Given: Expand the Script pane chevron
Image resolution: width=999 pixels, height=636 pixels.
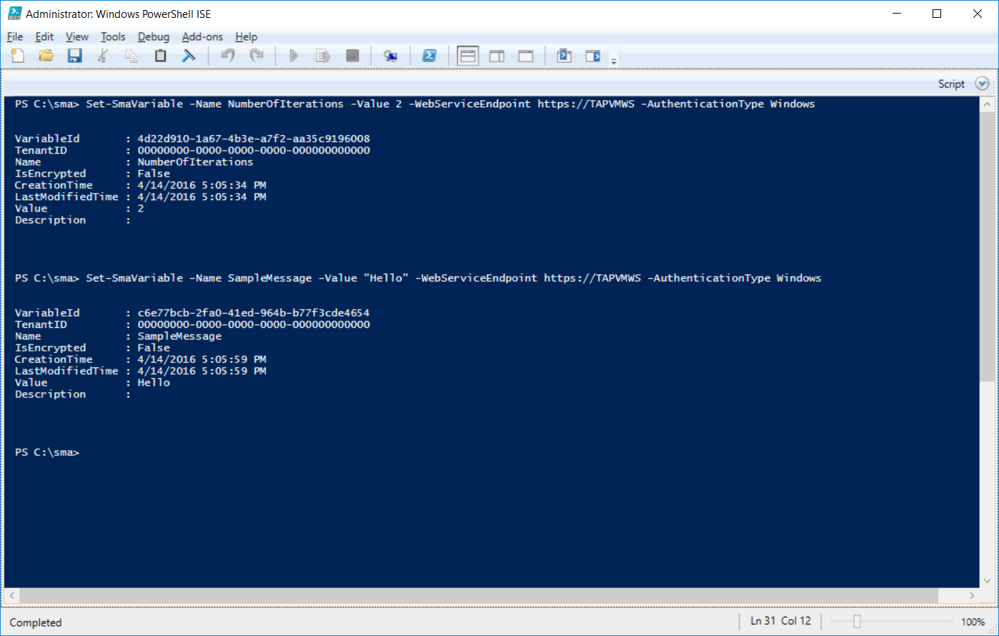Looking at the screenshot, I should coord(982,84).
